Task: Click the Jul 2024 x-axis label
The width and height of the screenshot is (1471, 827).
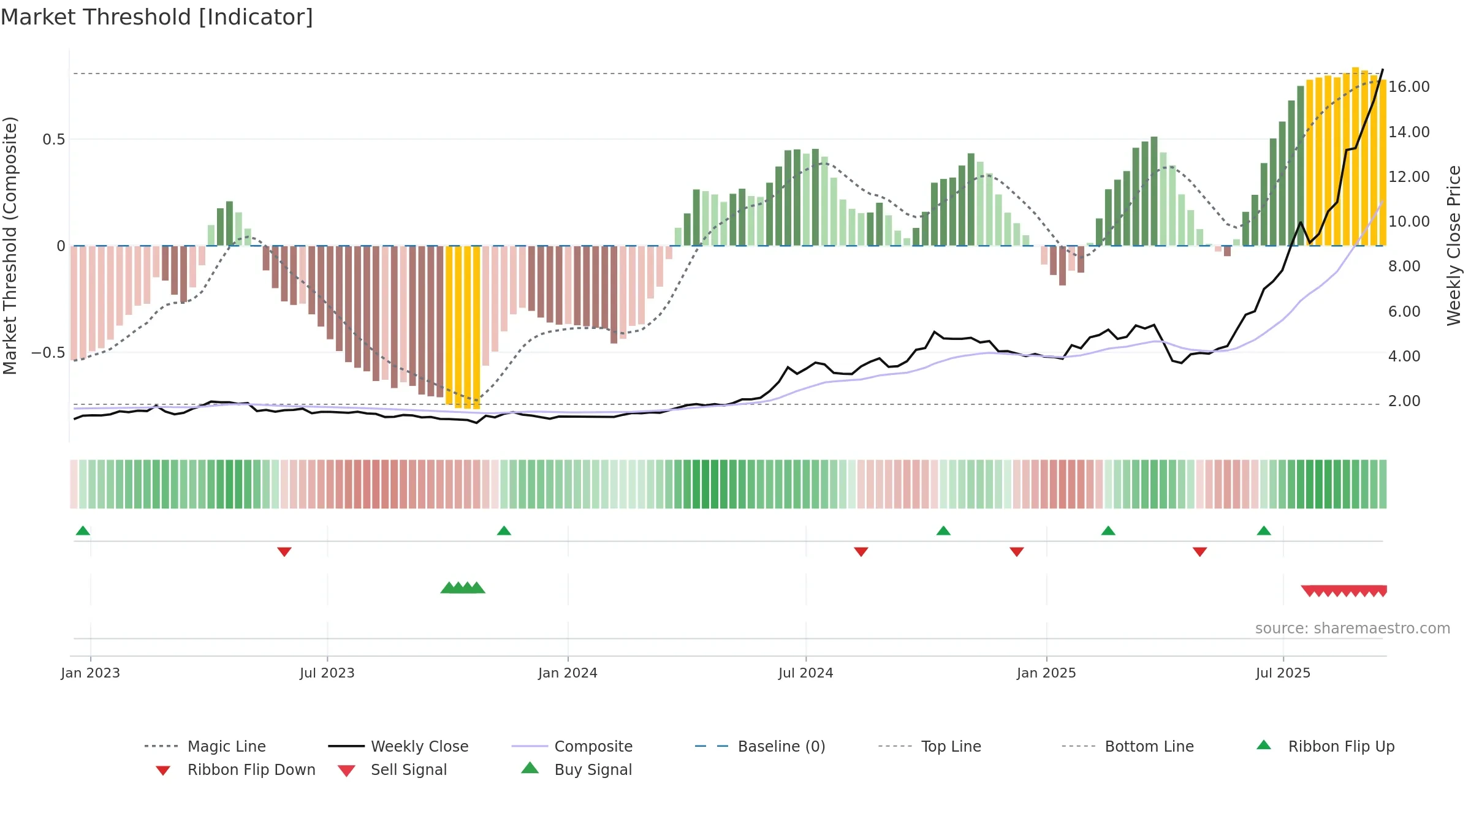Action: pyautogui.click(x=806, y=673)
